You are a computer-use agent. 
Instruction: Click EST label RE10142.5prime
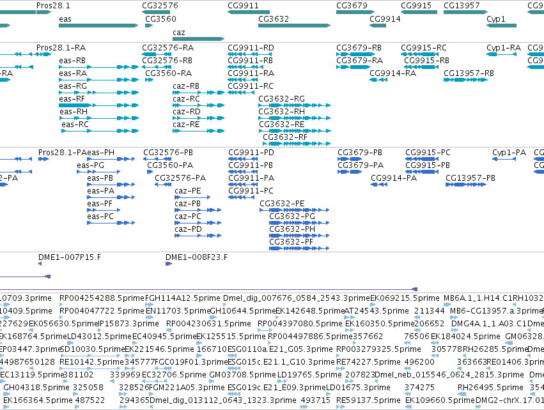[x=91, y=362]
